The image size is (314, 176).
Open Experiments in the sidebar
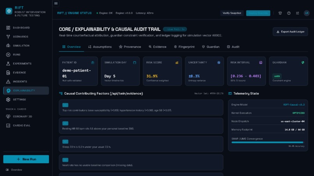click(26, 64)
